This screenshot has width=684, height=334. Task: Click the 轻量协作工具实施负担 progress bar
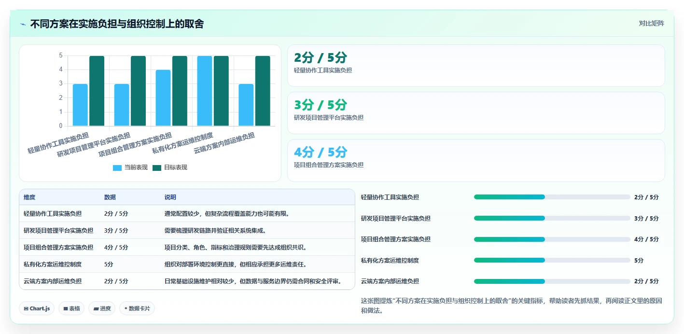(552, 197)
